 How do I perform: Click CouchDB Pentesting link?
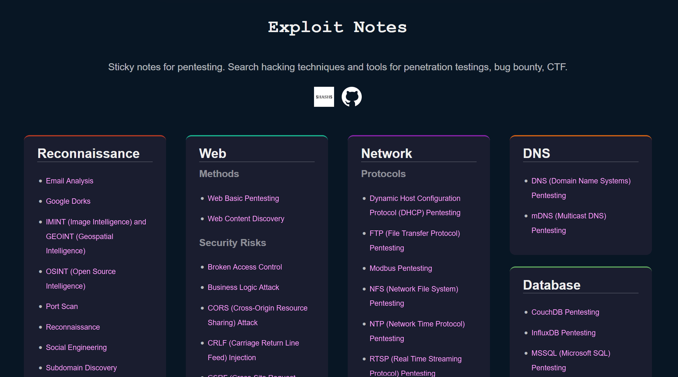[x=565, y=312]
